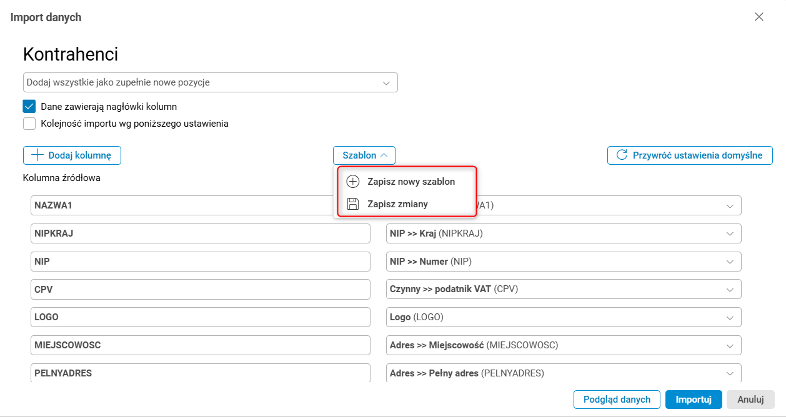Expand the Adres >> Miejscowość target dropdown
Viewport: 786px width, 417px height.
click(730, 345)
